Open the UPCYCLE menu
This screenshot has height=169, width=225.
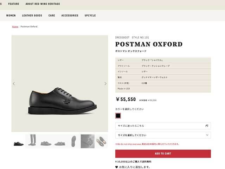tap(90, 15)
